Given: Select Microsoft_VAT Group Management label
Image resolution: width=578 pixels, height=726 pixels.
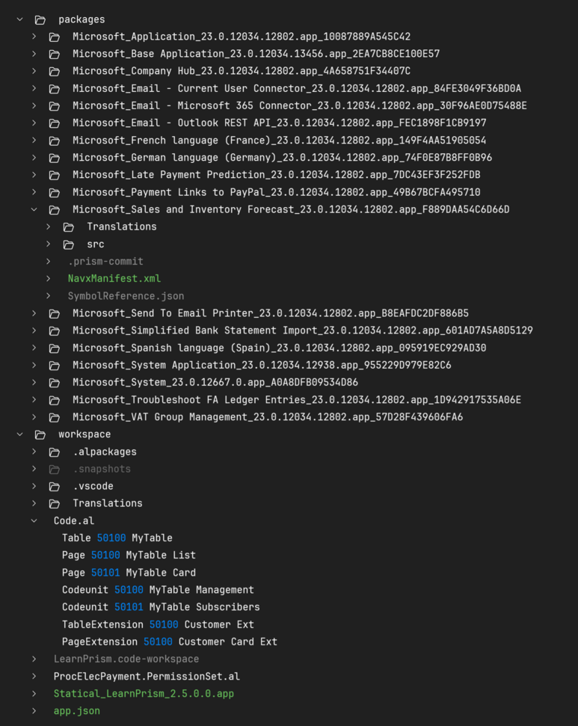Looking at the screenshot, I should [268, 417].
